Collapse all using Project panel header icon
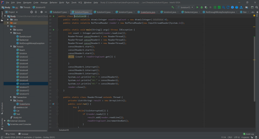The image size is (259, 139). coord(36,12)
